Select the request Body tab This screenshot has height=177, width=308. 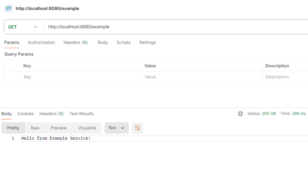pyautogui.click(x=103, y=42)
